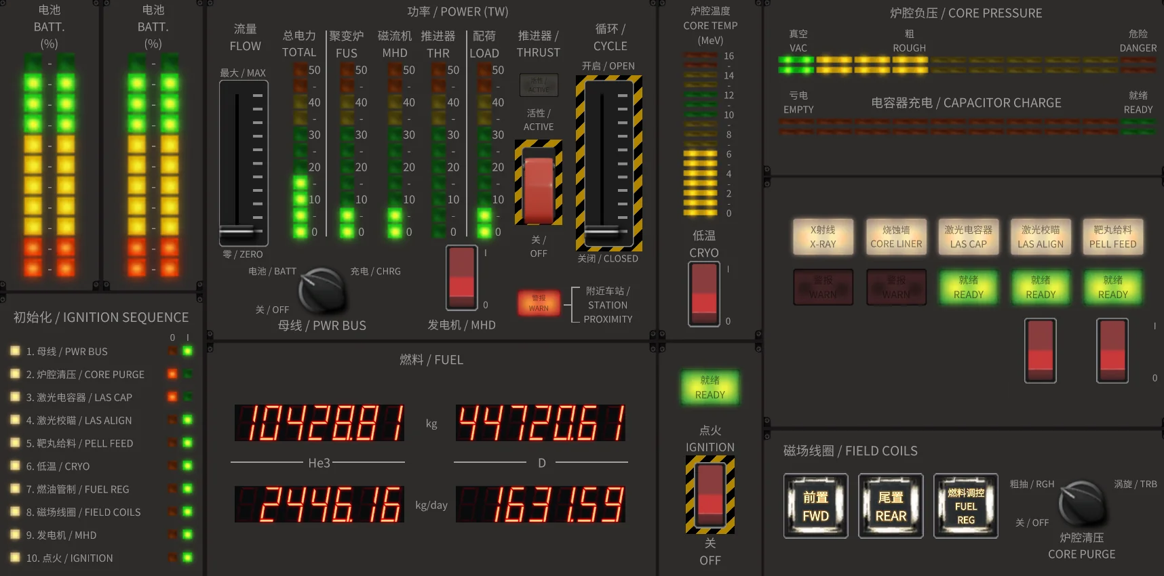Click the WARN indicator under X-RAY
This screenshot has height=576, width=1164.
pos(823,287)
